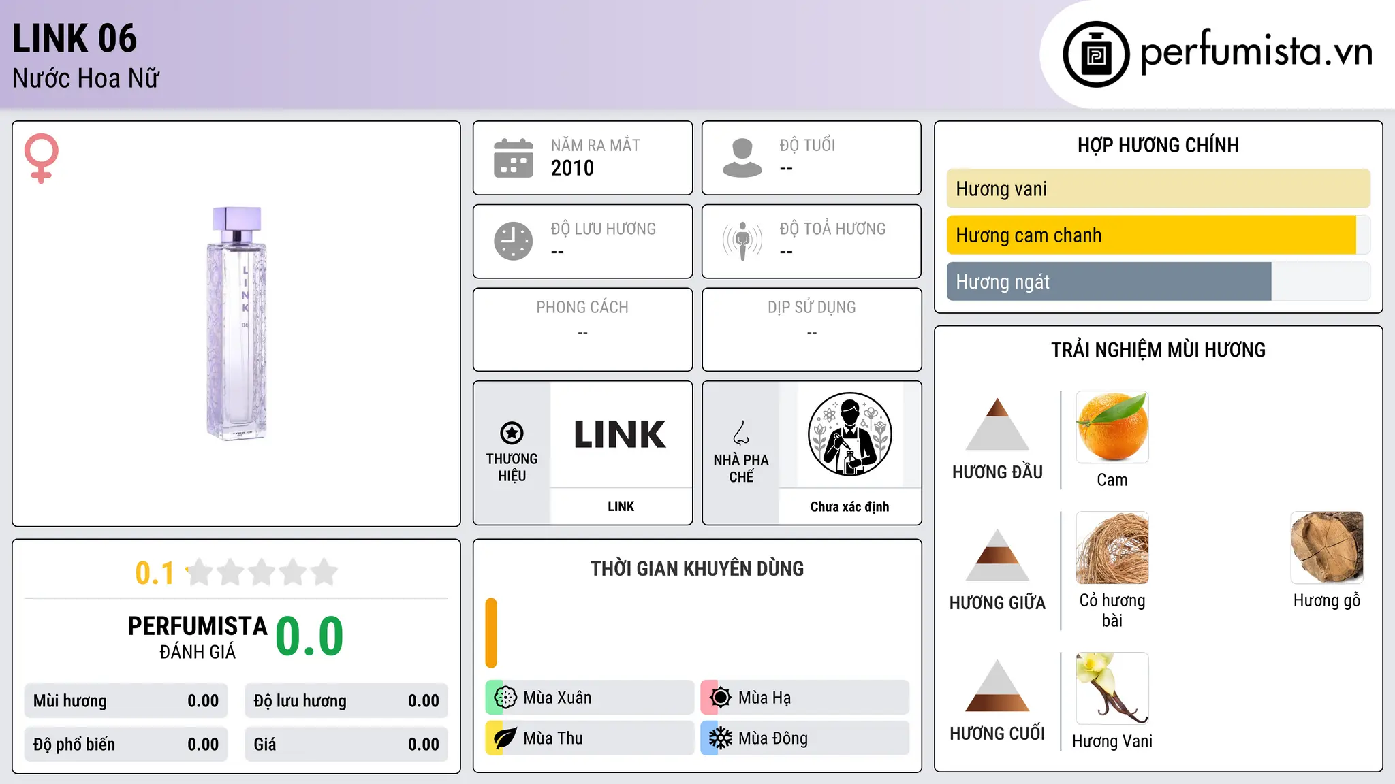Click the Mùa Thu leaf icon

coord(505,738)
